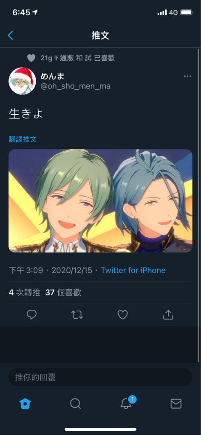Open the Messages envelope tab

tap(176, 404)
